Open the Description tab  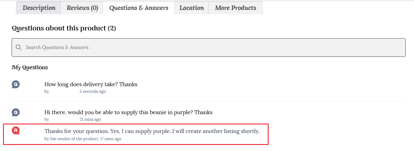pyautogui.click(x=39, y=8)
